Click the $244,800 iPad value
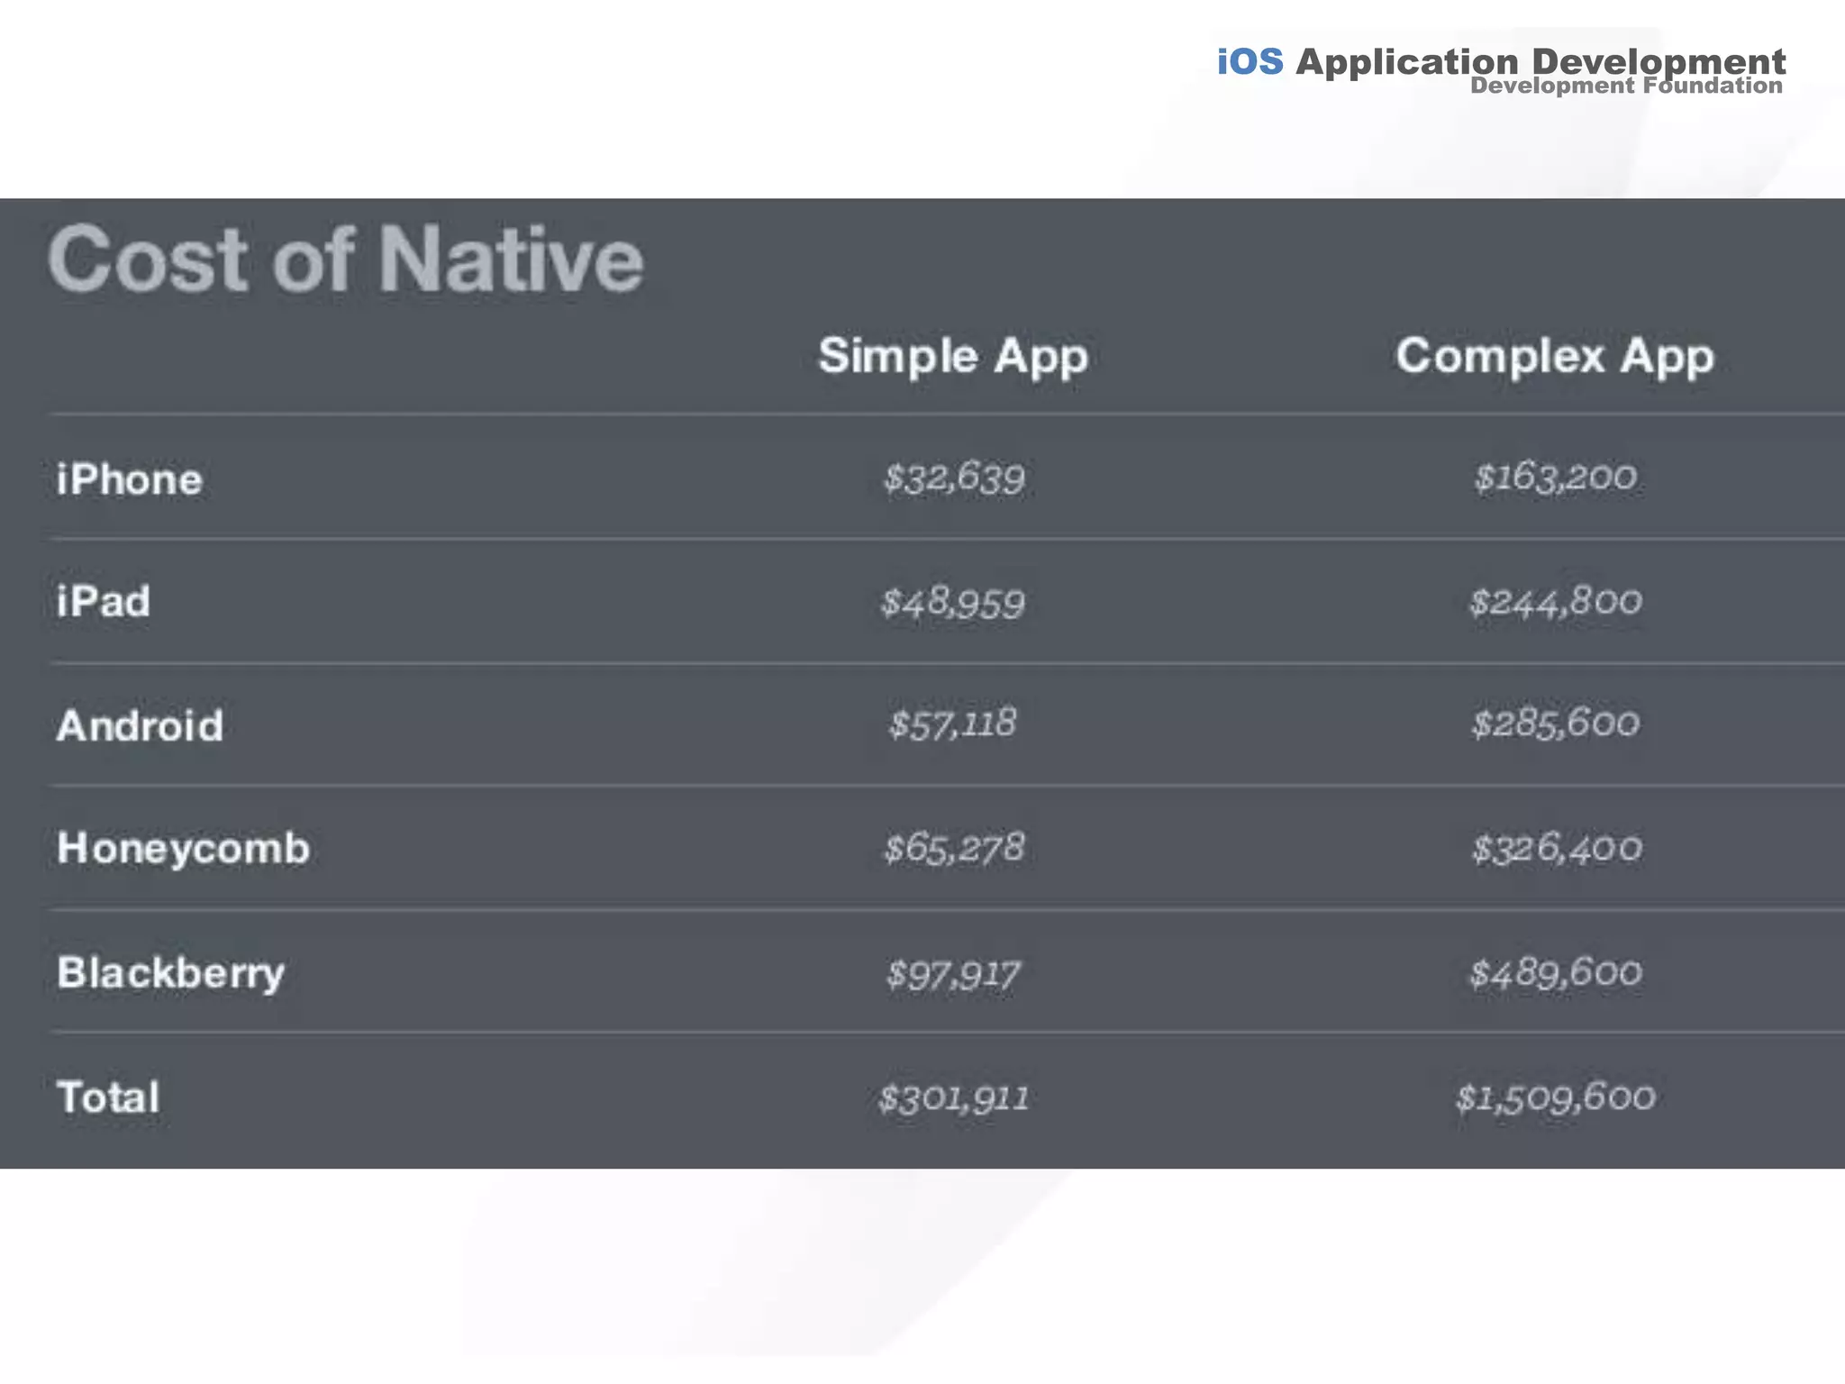This screenshot has height=1384, width=1845. point(1556,601)
